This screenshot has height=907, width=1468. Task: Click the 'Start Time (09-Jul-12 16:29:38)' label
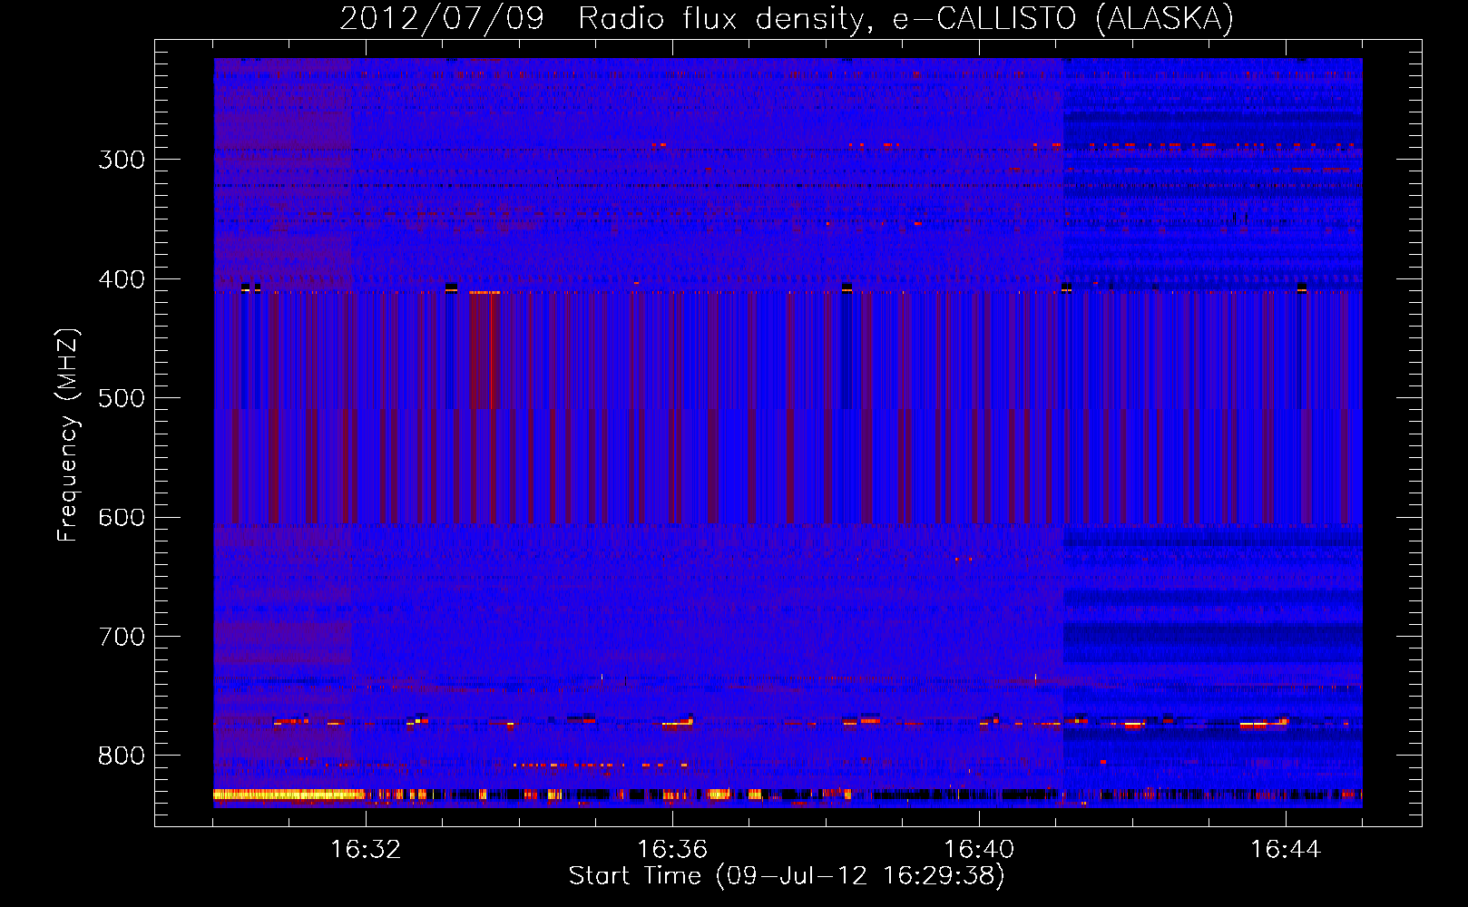(787, 875)
